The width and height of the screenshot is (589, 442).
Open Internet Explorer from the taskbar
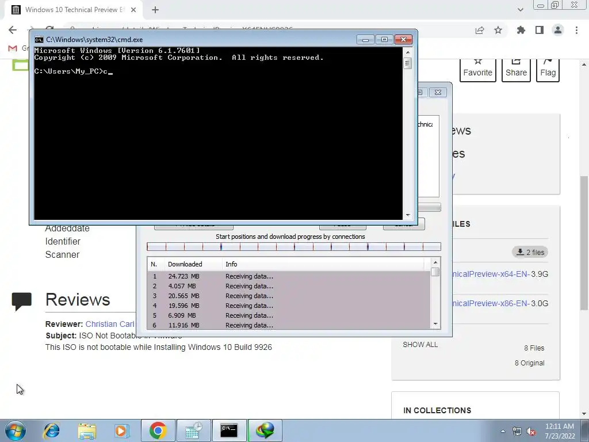pyautogui.click(x=51, y=430)
